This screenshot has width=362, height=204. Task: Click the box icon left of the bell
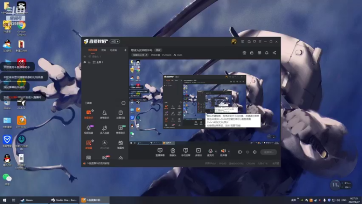pos(259,53)
